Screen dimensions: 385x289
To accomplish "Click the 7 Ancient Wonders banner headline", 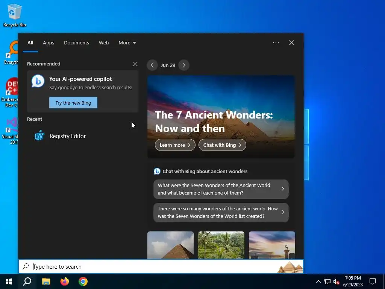I will [214, 122].
